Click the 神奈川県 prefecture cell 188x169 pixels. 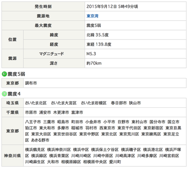click(12, 155)
